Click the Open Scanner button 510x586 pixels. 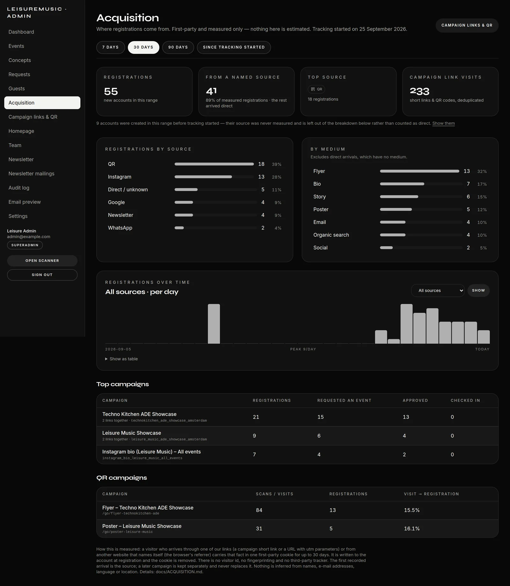tap(42, 260)
